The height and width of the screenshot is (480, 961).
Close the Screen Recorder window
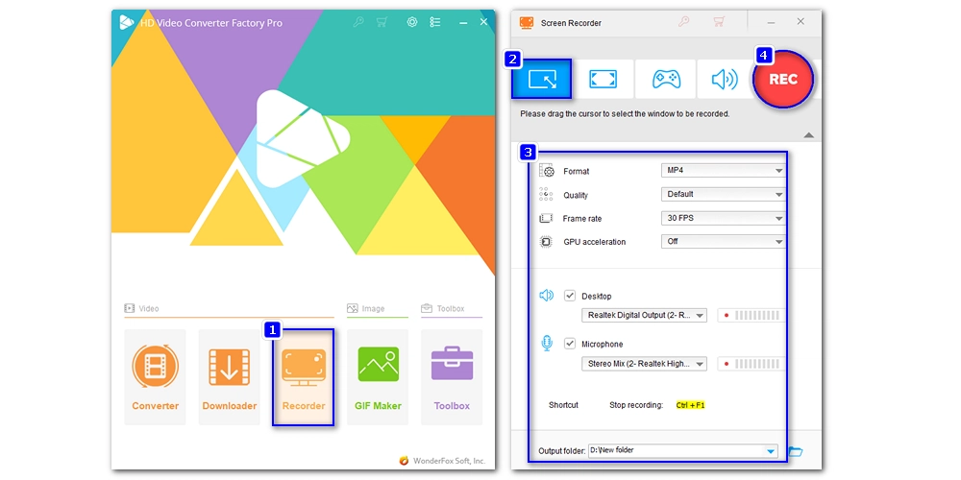pyautogui.click(x=801, y=21)
